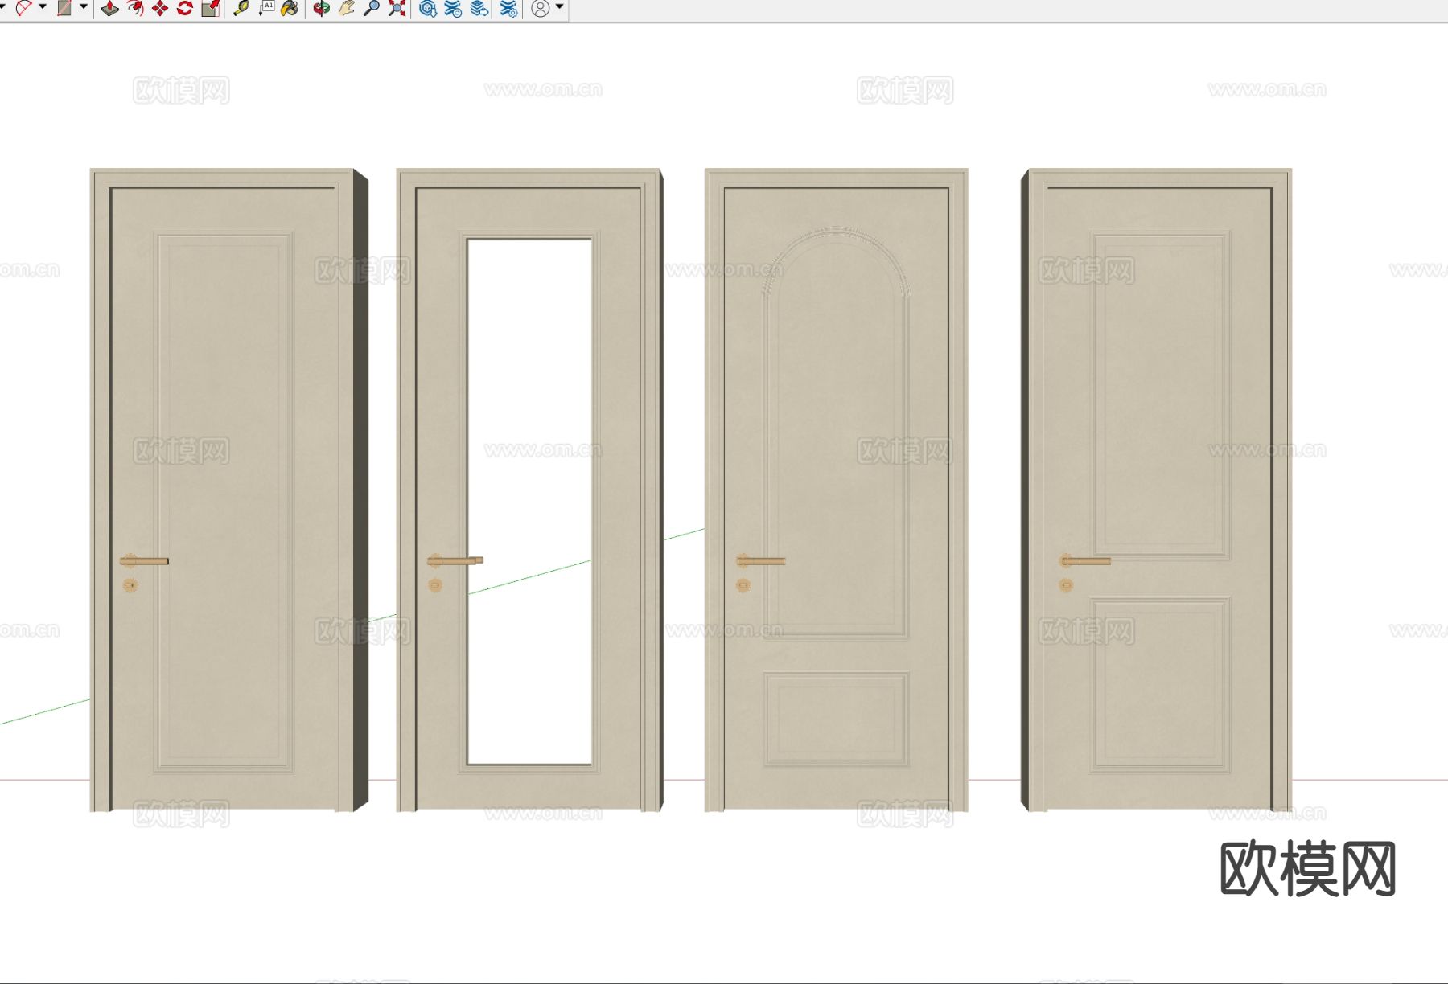Click the arched panel on the third door
The height and width of the screenshot is (984, 1448).
[837, 432]
